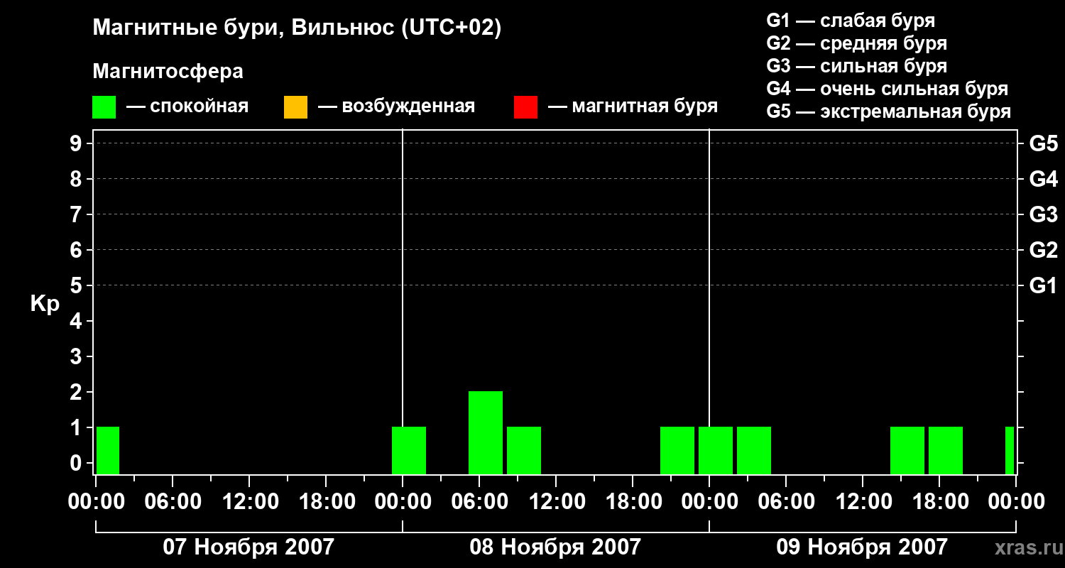Click the 'Kp' axis label
Image resolution: width=1065 pixels, height=568 pixels.
pyautogui.click(x=45, y=305)
